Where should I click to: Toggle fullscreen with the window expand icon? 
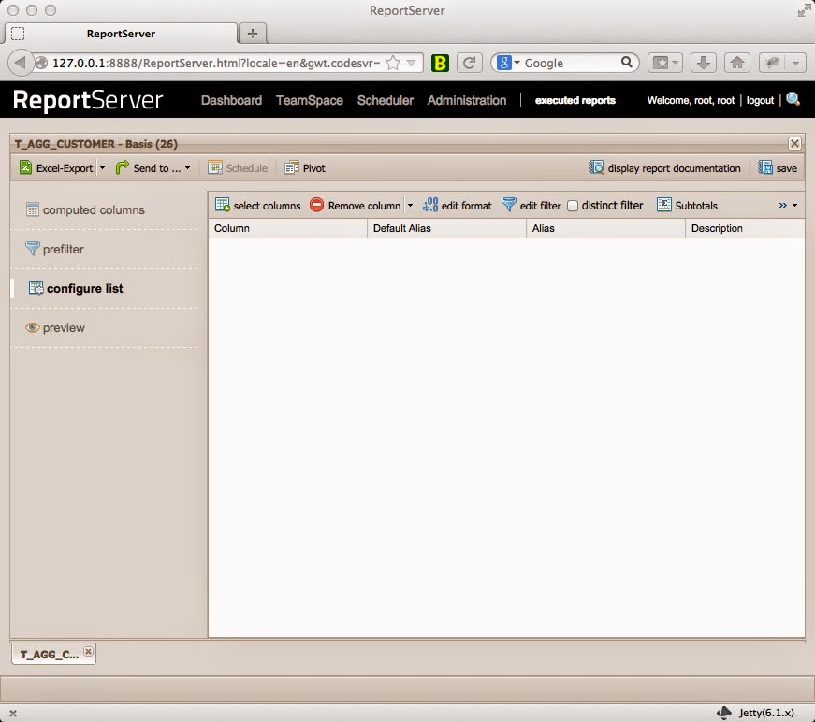click(804, 10)
